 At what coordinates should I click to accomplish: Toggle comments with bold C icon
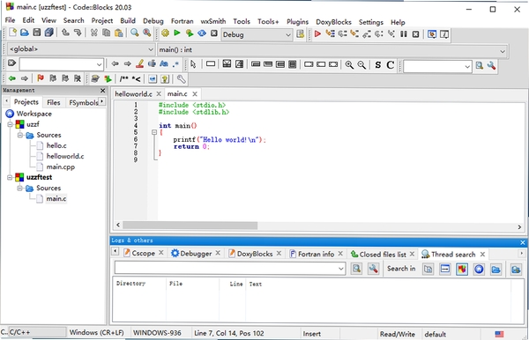point(391,64)
